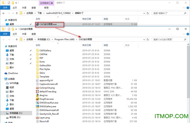Click refresh button in upper window address bar
This screenshot has width=190, height=123.
click(x=148, y=13)
